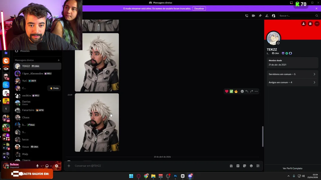Open the GIF picker
Screen dimensions: 321x180
coord(238,166)
